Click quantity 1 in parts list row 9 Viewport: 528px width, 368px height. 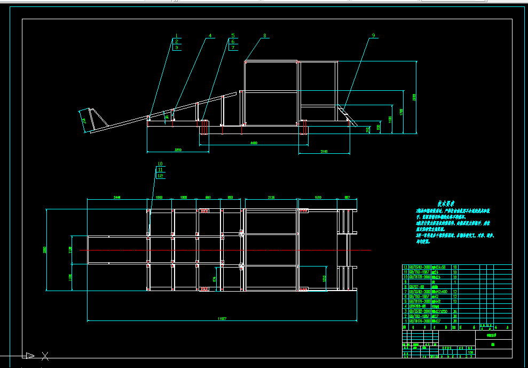[455, 281]
